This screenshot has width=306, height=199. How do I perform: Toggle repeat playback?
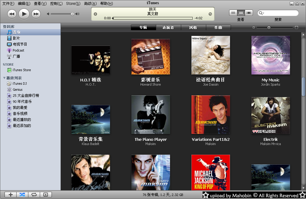tap(34, 194)
